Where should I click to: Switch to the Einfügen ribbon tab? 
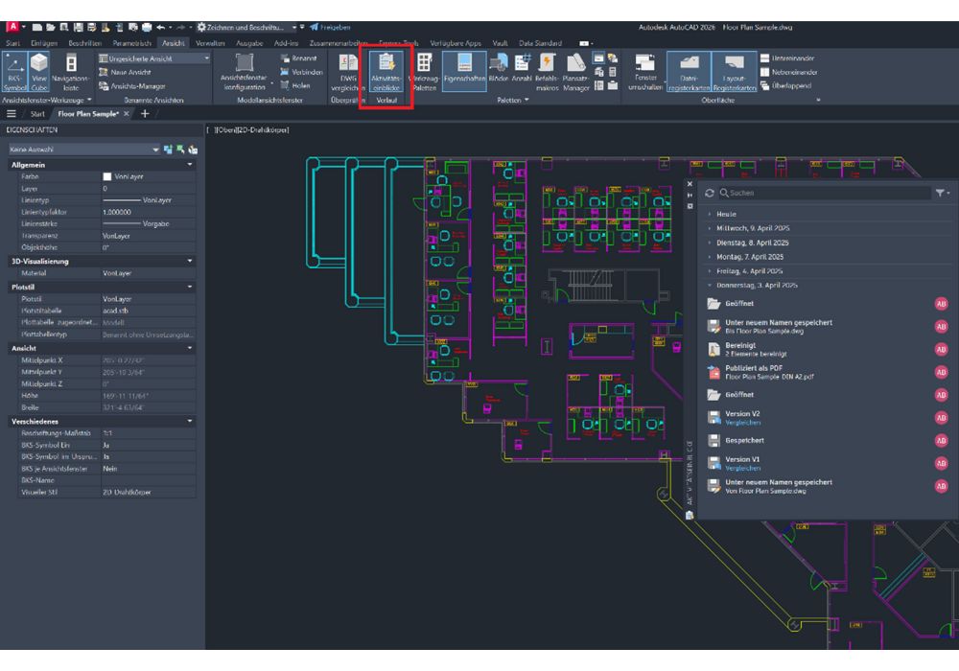coord(45,43)
